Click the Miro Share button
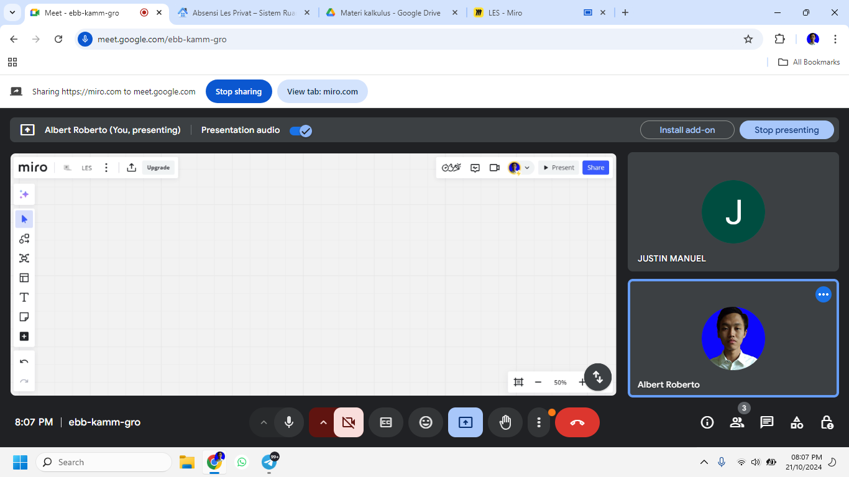Screen dimensions: 849x477 point(595,168)
